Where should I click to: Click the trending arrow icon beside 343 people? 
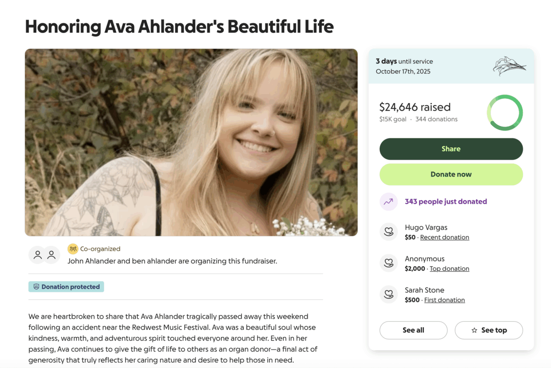click(x=388, y=201)
